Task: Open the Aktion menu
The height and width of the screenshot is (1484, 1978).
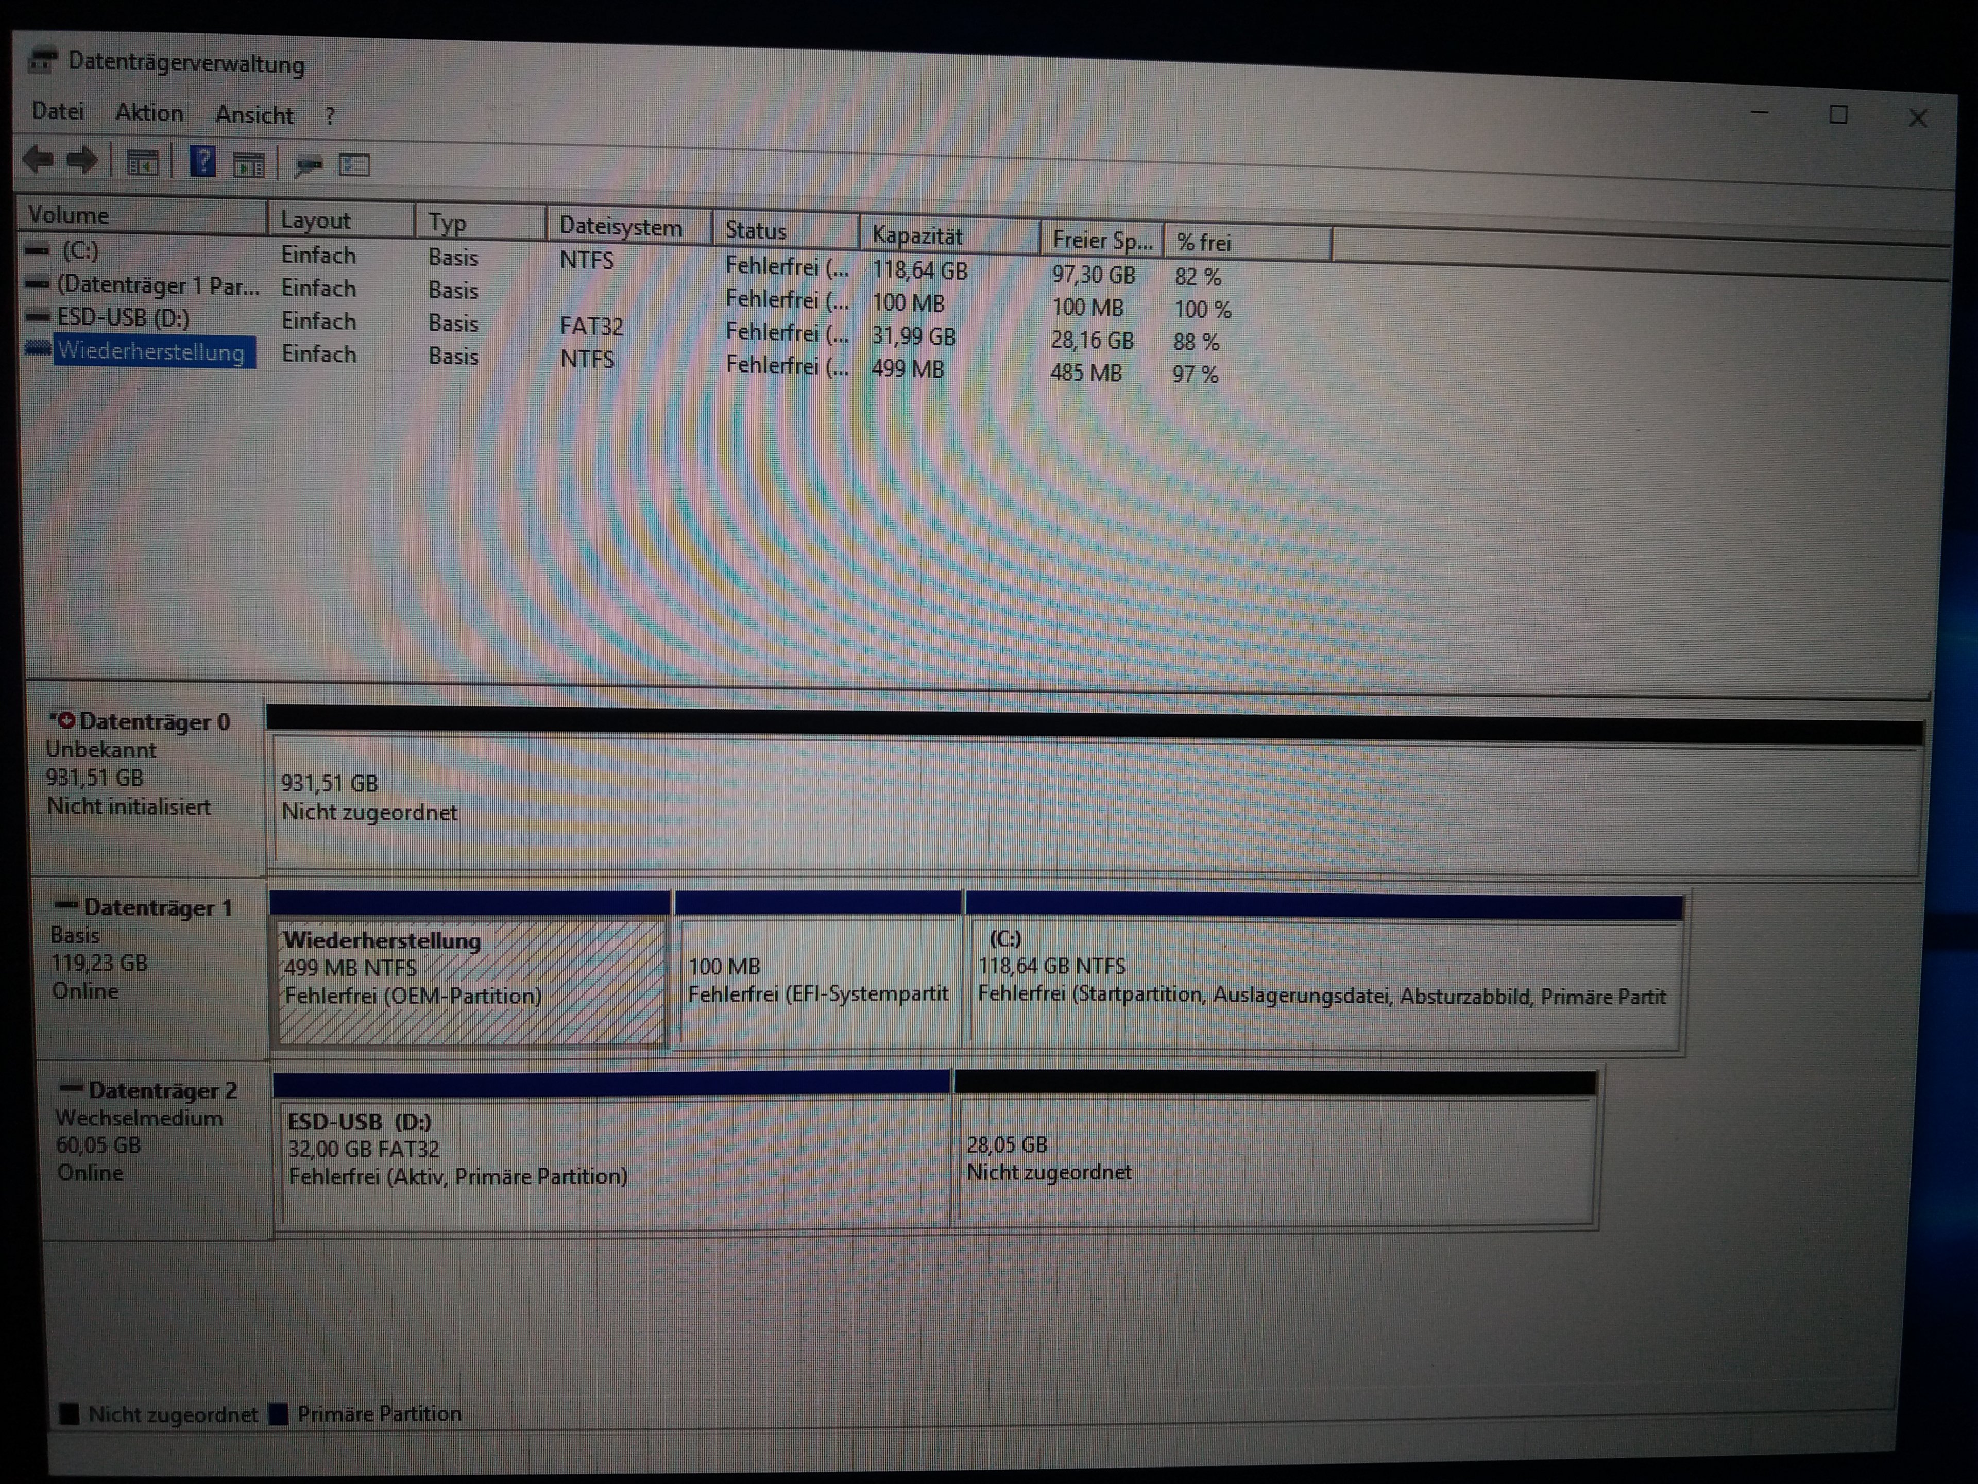Action: coord(148,113)
